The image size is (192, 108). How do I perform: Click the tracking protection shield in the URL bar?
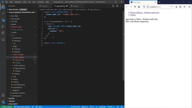point(144,7)
